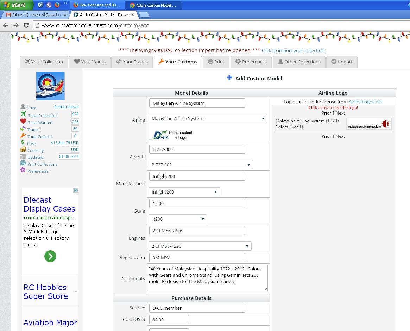Open the Preferences tab
Viewport: 410px width, 331px height.
tap(251, 62)
